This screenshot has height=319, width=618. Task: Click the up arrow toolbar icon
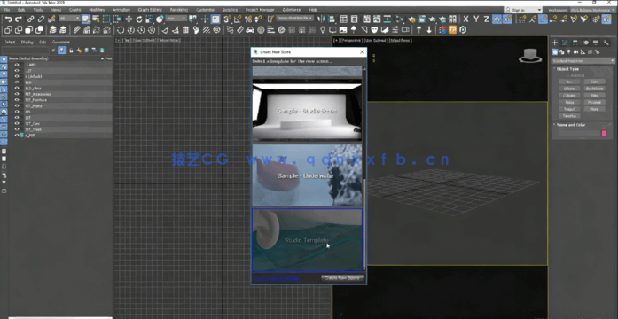click(419, 29)
